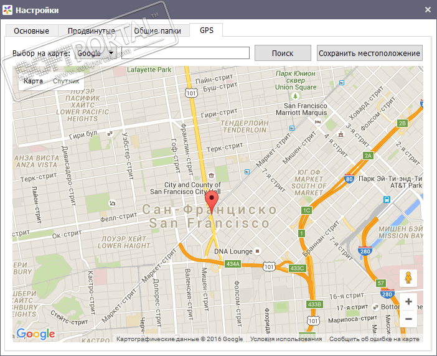
Task: Close the Настройки window
Action: 428,10
